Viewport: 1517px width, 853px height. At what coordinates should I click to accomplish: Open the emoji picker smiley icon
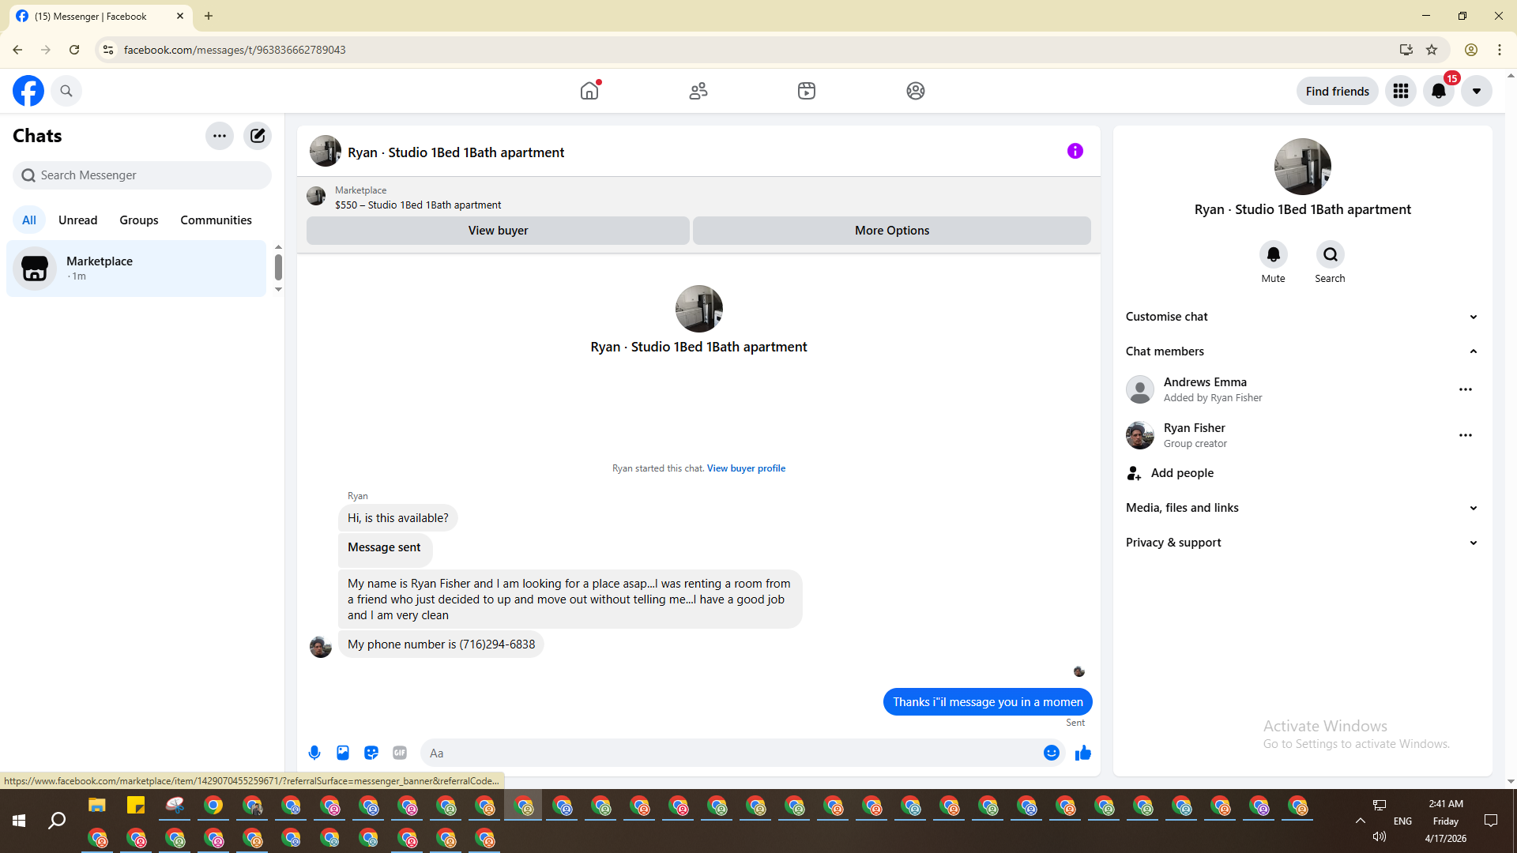(1052, 753)
